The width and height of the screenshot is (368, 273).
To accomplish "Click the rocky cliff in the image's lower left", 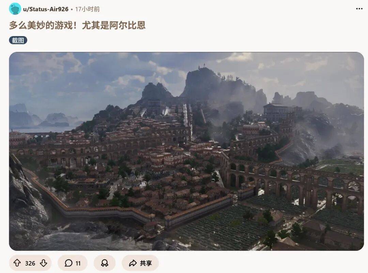I will click(x=26, y=202).
